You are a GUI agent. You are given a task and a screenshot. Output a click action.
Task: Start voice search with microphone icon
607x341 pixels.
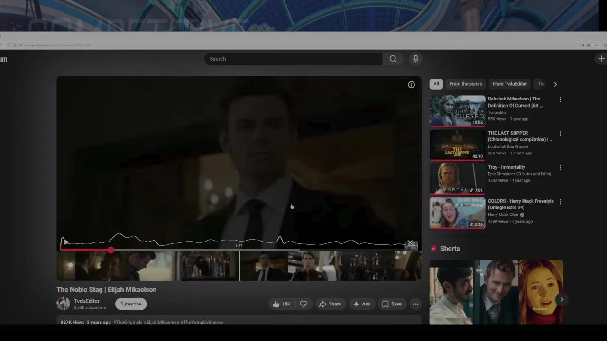click(x=415, y=59)
